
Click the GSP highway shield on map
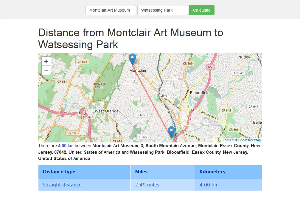210,67
